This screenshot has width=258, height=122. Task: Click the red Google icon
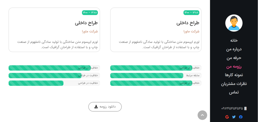[227, 117]
